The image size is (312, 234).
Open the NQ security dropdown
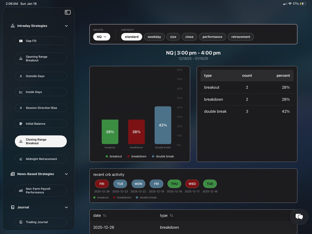point(102,37)
